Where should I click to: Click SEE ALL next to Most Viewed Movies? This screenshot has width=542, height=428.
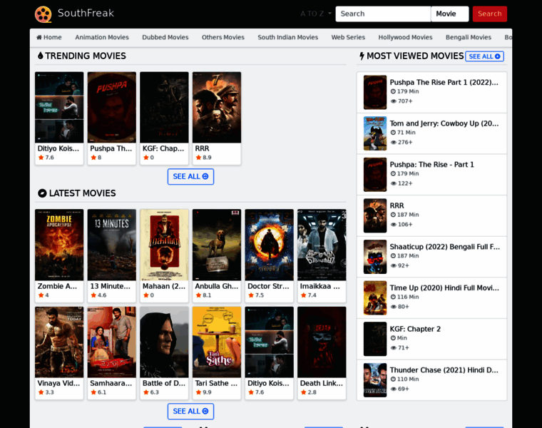(x=485, y=56)
